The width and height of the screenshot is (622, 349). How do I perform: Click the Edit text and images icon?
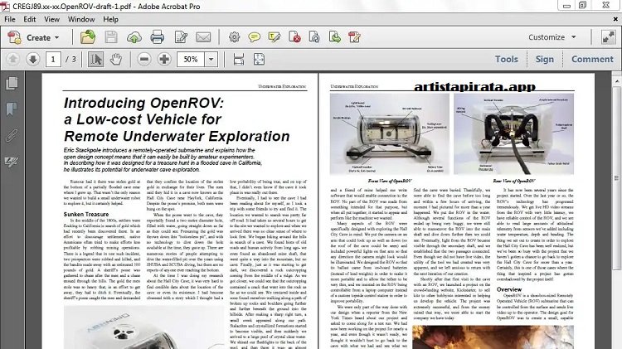pos(181,37)
